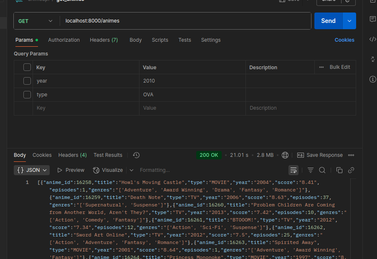Image resolution: width=377 pixels, height=259 pixels.
Task: Click the URL field with localhost:8000/animes
Action: point(185,21)
